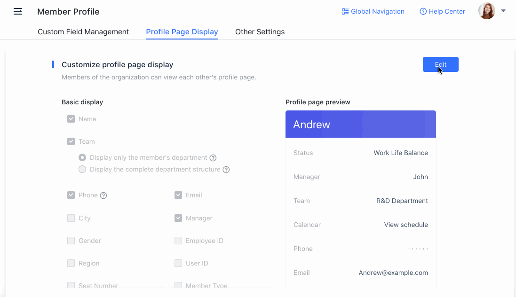Switch to Other Settings tab
This screenshot has width=516, height=297.
coord(260,32)
